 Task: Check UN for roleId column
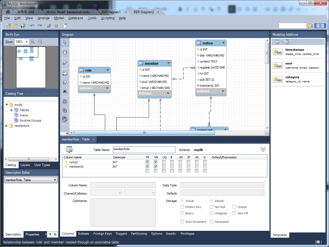coord(180,162)
